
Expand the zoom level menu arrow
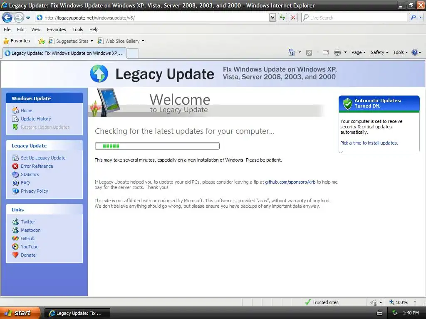(x=415, y=302)
